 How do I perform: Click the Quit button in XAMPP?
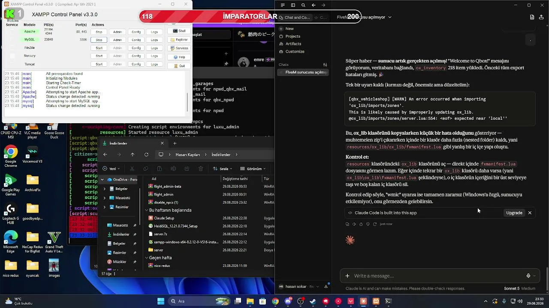pos(180,66)
